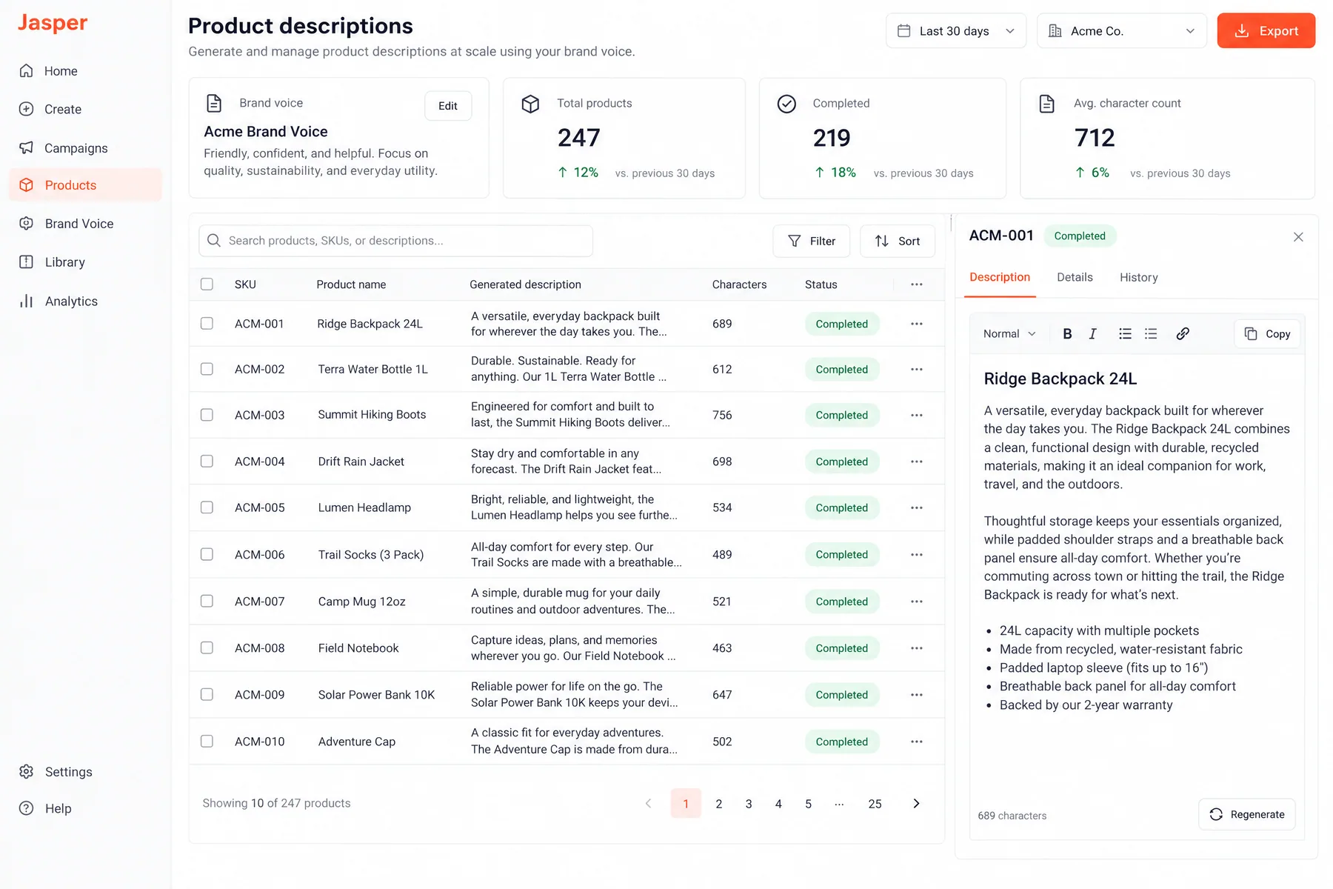Open Campaigns in the sidebar
Image resolution: width=1333 pixels, height=889 pixels.
[85, 148]
